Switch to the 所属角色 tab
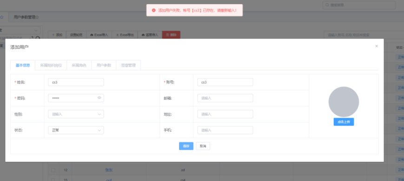The height and width of the screenshot is (181, 404). (x=79, y=65)
